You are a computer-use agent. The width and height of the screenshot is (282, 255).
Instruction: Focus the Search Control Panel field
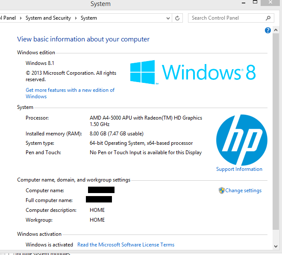coord(226,18)
